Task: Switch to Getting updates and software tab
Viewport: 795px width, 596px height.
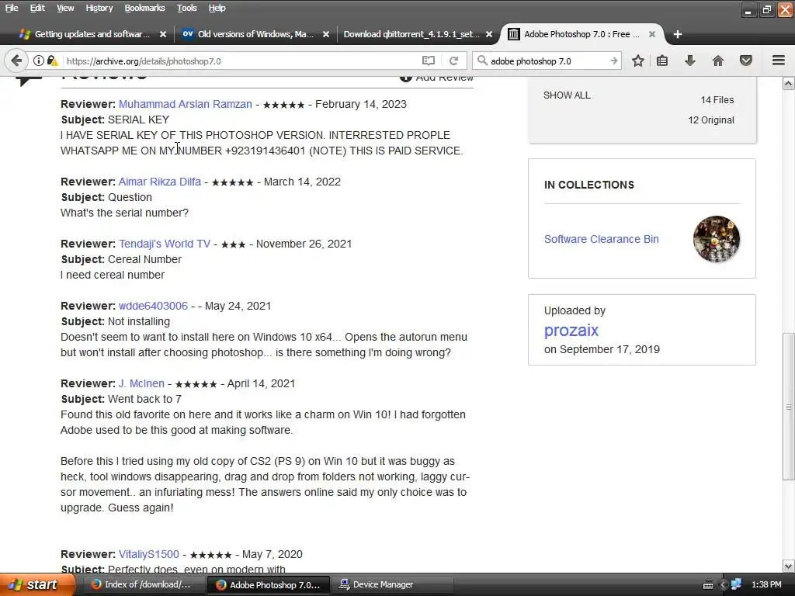Action: coord(92,34)
